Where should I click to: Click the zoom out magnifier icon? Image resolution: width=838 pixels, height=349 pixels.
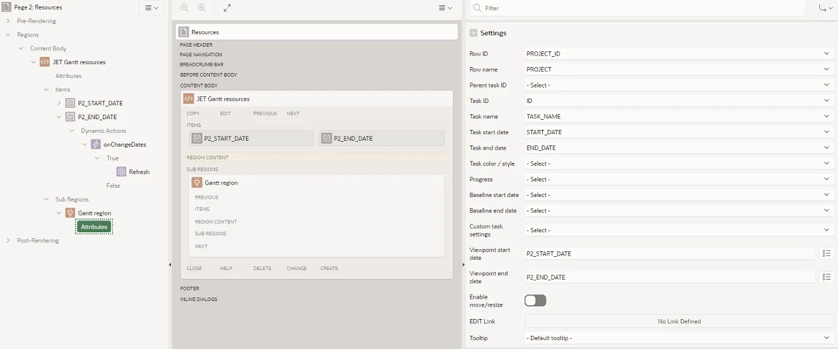(x=184, y=8)
